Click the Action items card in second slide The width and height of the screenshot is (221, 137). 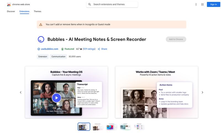(175, 95)
